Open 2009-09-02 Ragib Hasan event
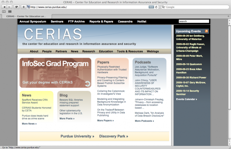 pos(190,47)
